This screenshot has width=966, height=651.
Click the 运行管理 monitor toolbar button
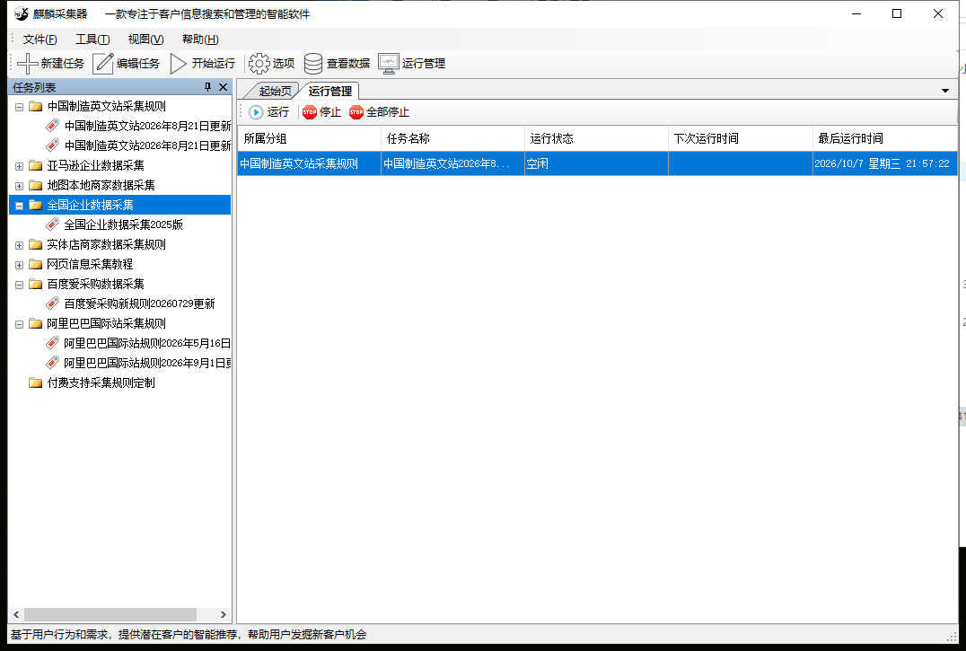point(411,64)
